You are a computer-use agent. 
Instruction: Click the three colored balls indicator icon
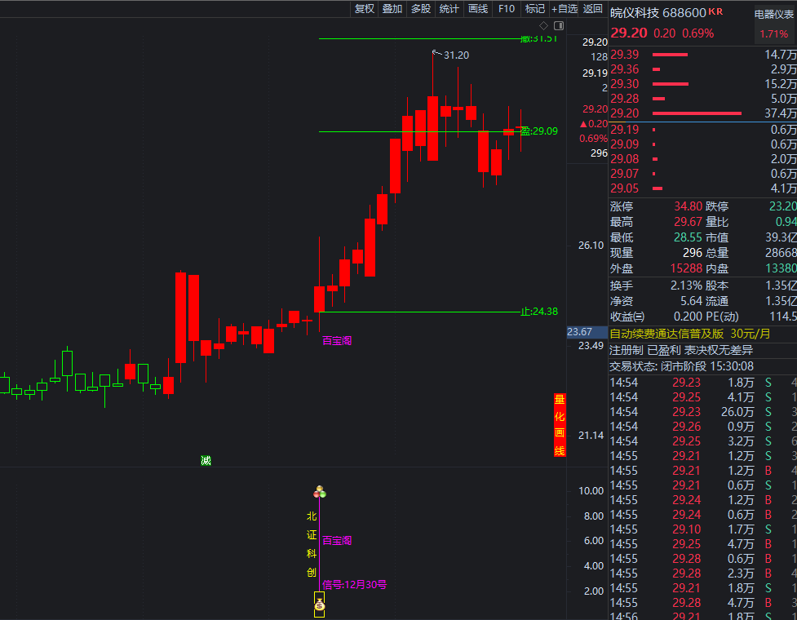point(319,492)
